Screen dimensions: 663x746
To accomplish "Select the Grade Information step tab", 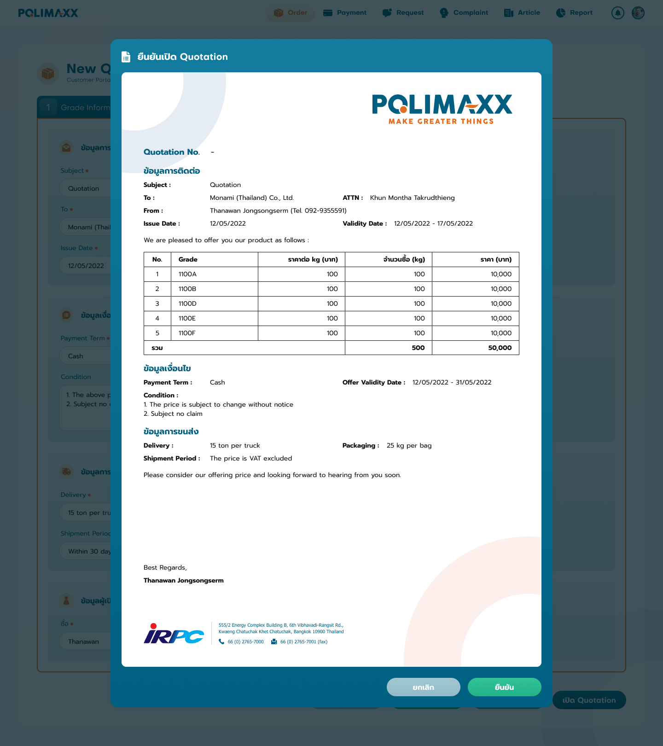I will coord(74,107).
